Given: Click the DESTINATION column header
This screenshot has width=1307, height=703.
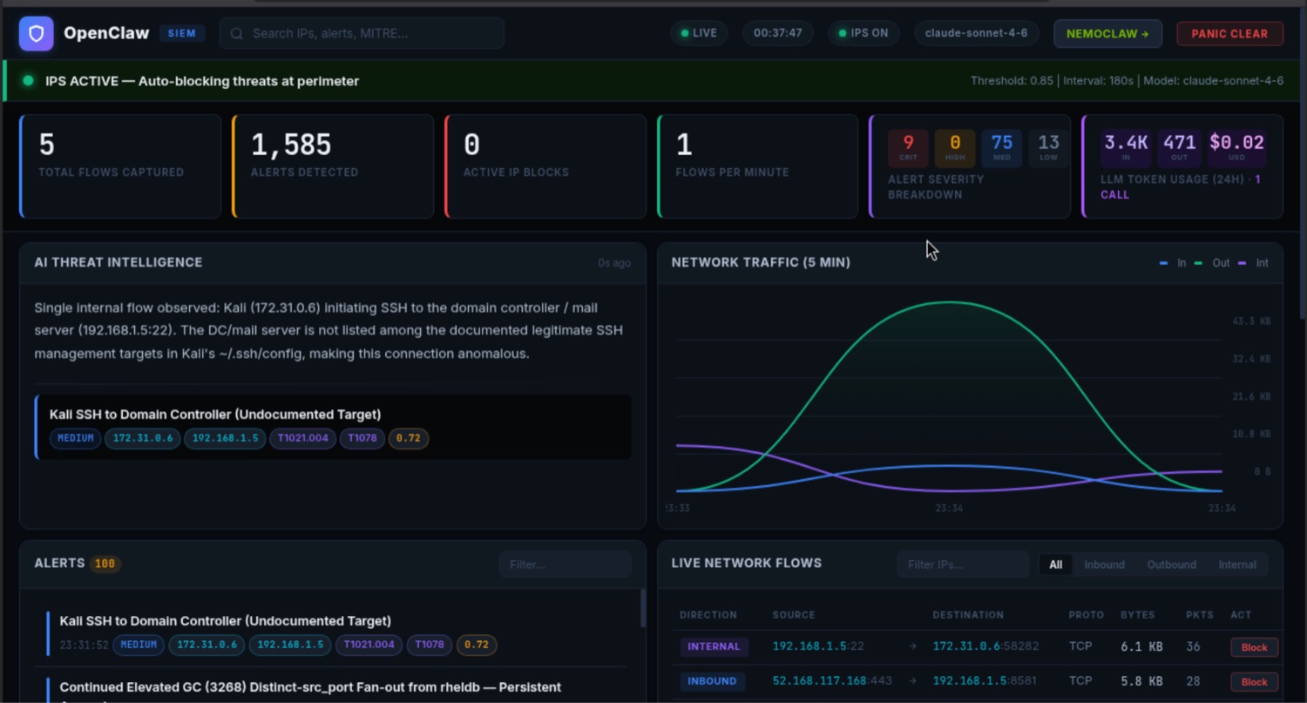Looking at the screenshot, I should pyautogui.click(x=968, y=615).
